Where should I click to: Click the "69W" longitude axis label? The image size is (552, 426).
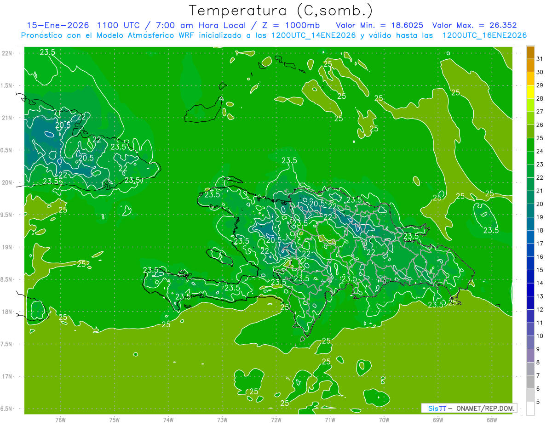[438, 420]
